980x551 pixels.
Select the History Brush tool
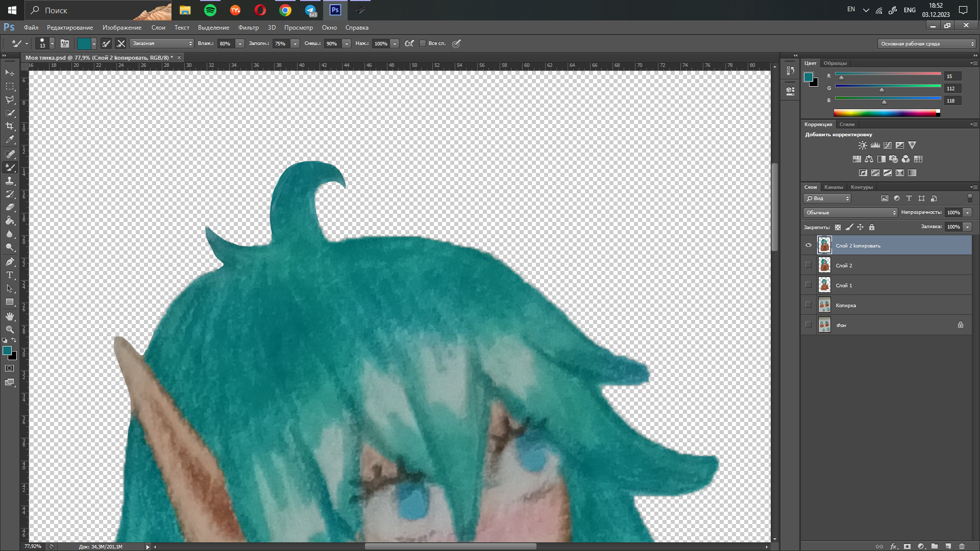click(x=10, y=194)
